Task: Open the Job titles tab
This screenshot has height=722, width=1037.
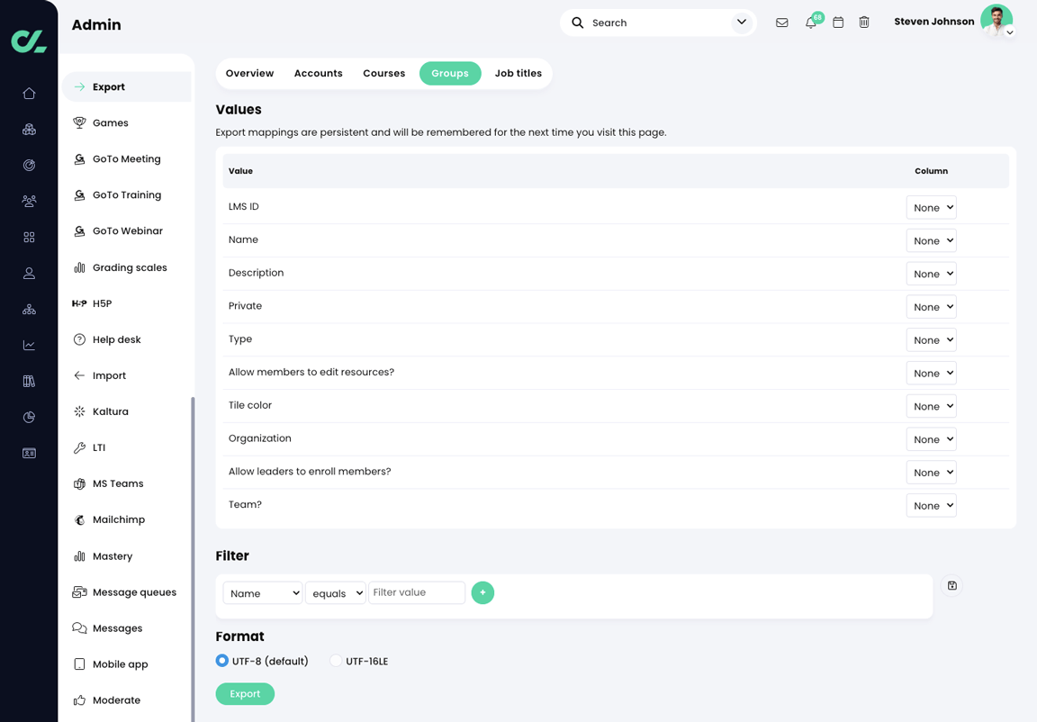Action: pyautogui.click(x=518, y=73)
